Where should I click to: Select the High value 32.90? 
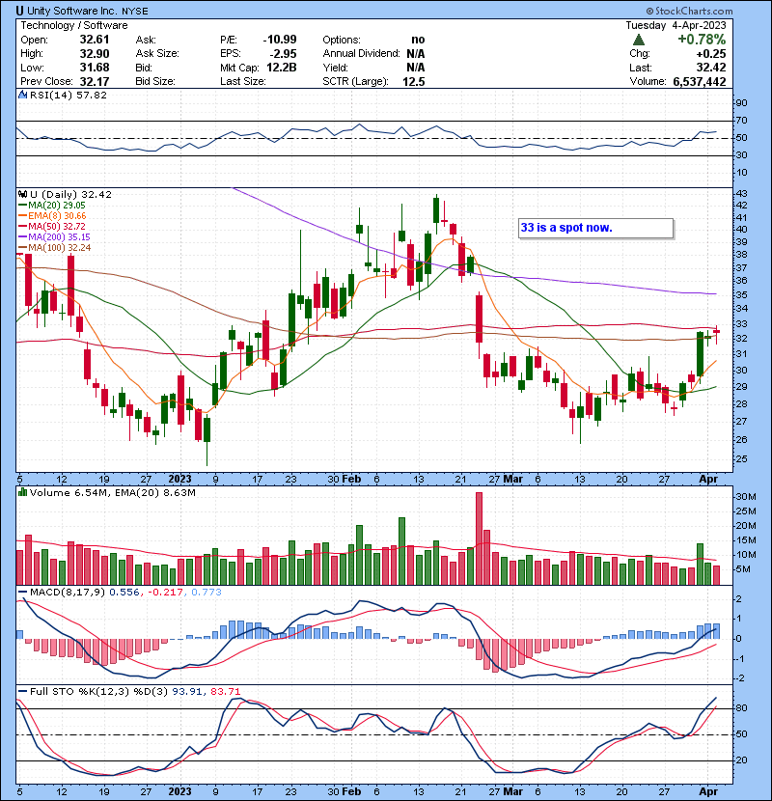pyautogui.click(x=94, y=53)
